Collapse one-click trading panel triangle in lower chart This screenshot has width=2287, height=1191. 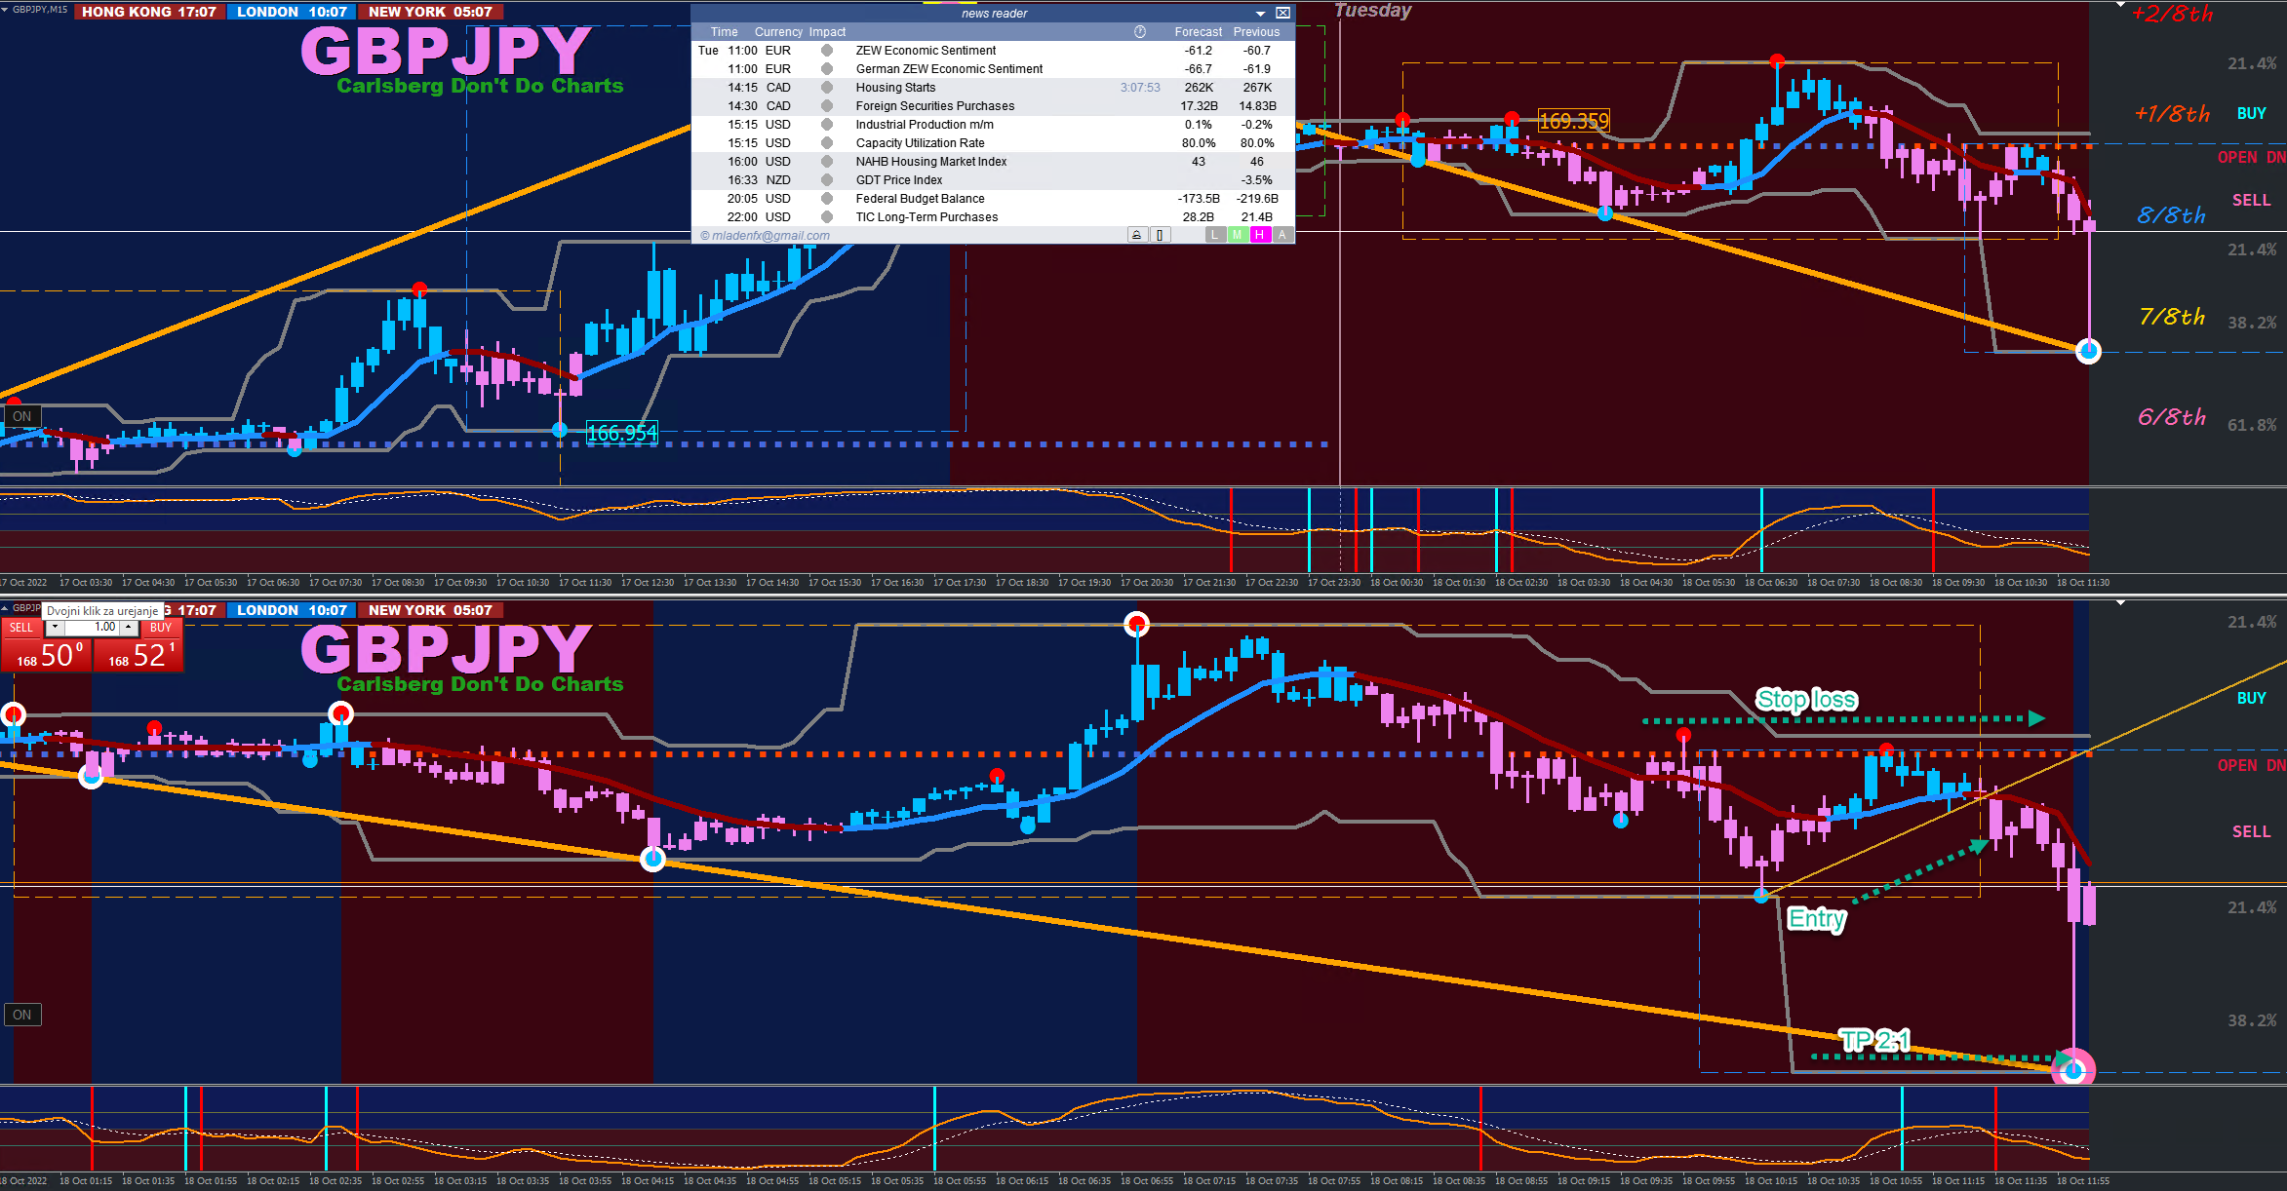point(5,607)
